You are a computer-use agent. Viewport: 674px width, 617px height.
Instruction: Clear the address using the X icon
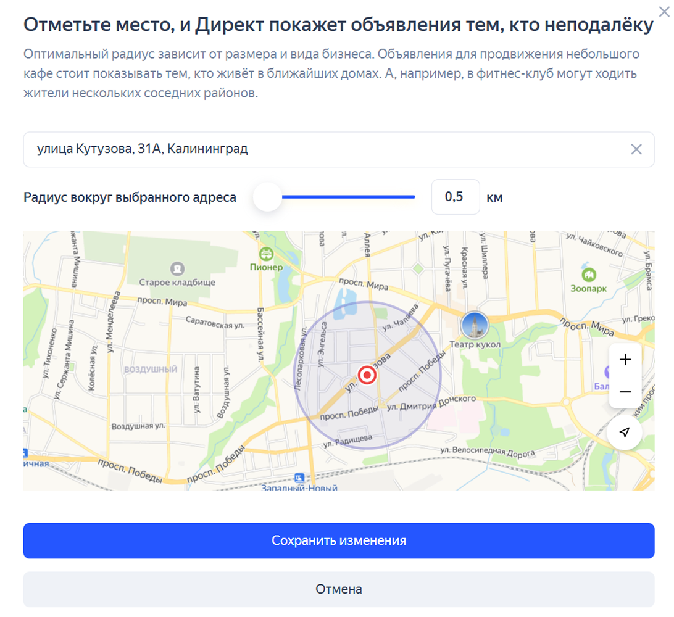tap(635, 149)
